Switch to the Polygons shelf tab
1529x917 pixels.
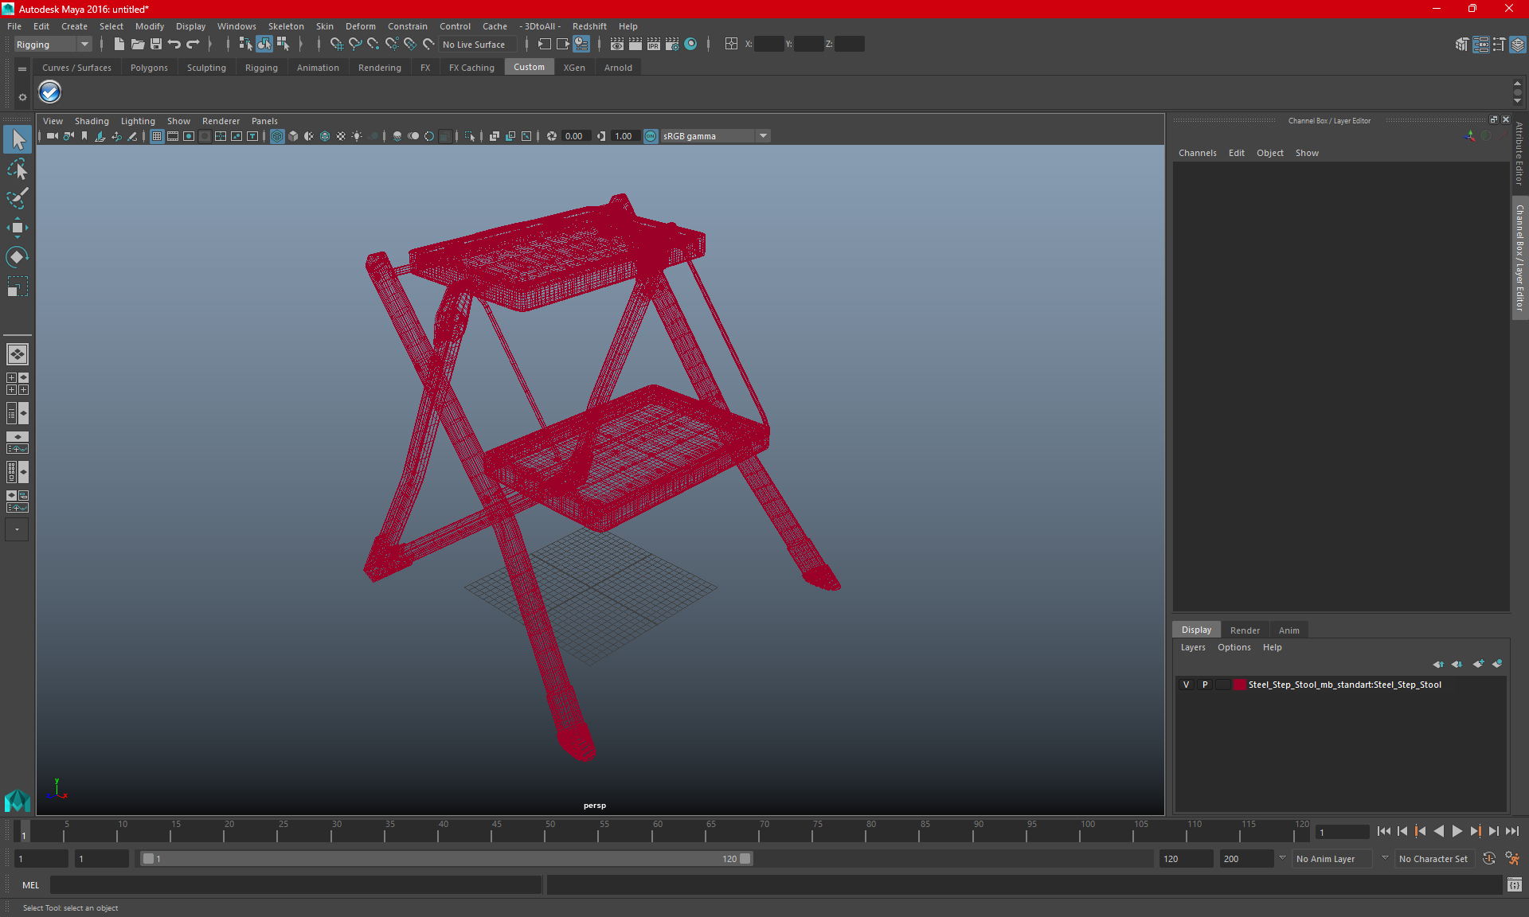[149, 68]
